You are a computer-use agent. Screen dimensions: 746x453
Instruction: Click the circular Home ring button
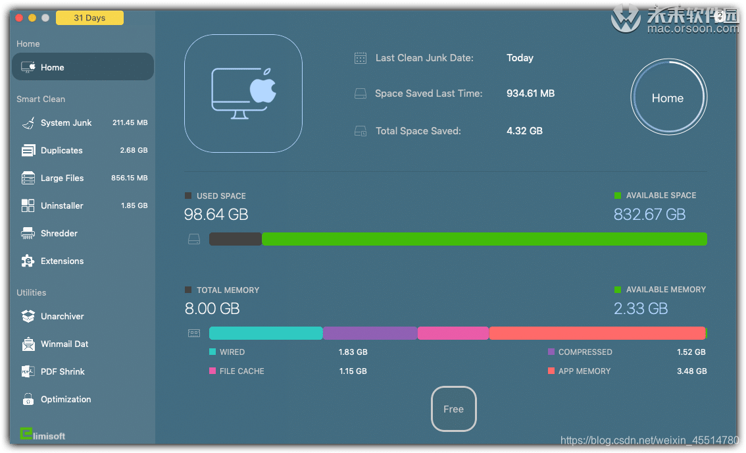click(668, 97)
